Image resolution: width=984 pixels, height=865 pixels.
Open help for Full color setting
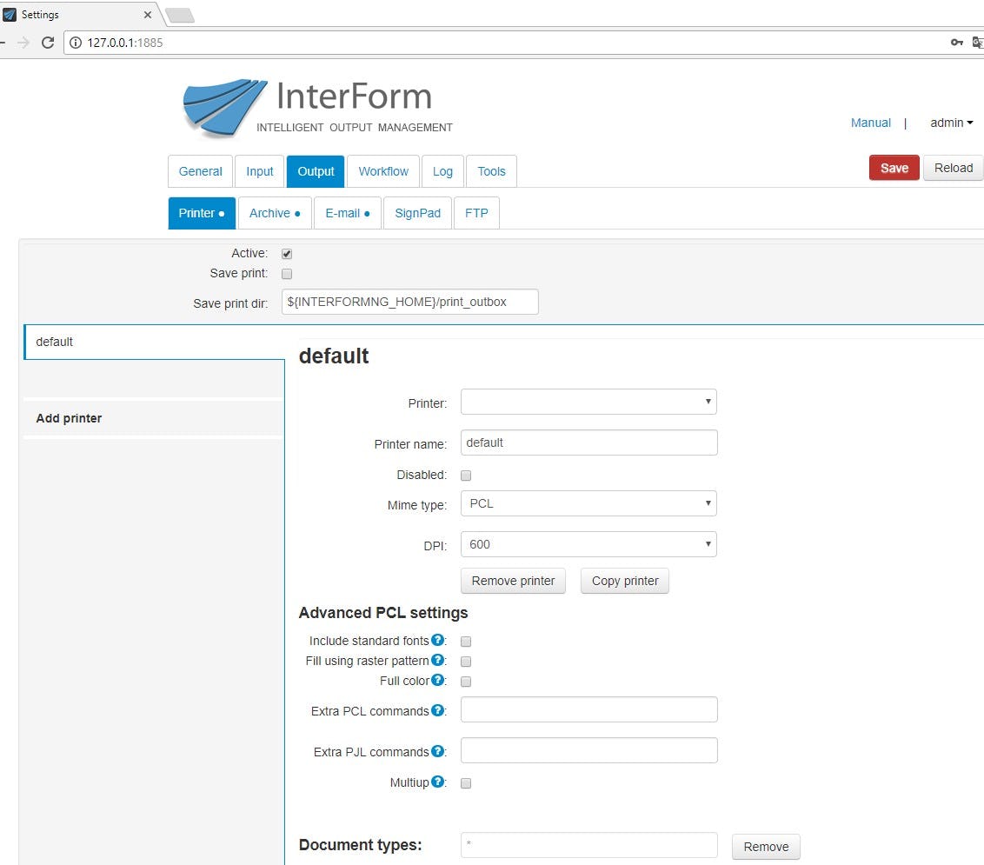click(437, 681)
